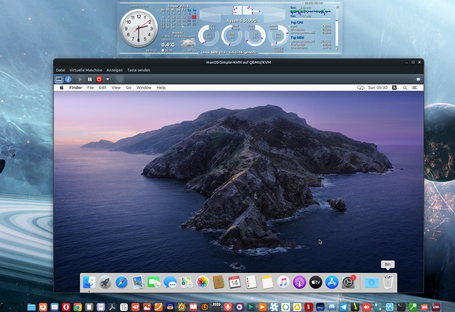Click the Ryzen 5 5600G label
This screenshot has height=312, width=455.
tap(242, 21)
